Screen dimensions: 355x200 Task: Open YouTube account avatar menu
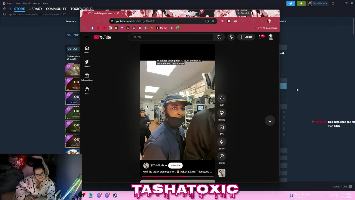pos(271,37)
